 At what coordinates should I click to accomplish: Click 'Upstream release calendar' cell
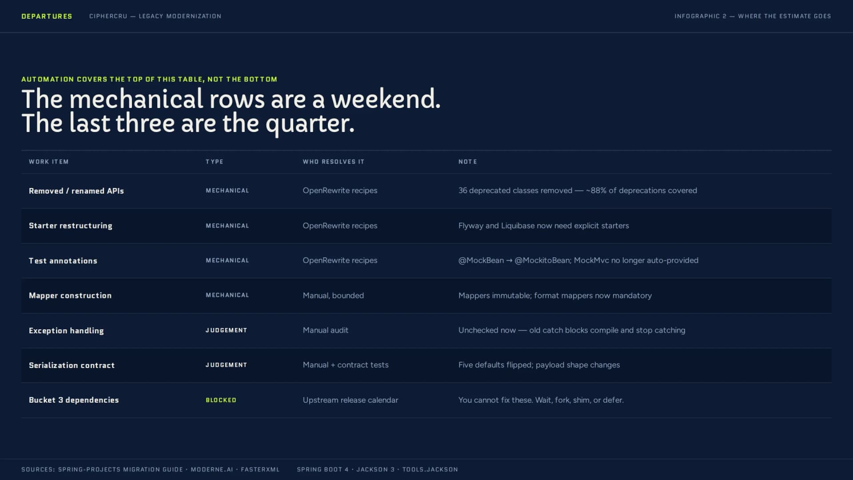(x=351, y=400)
